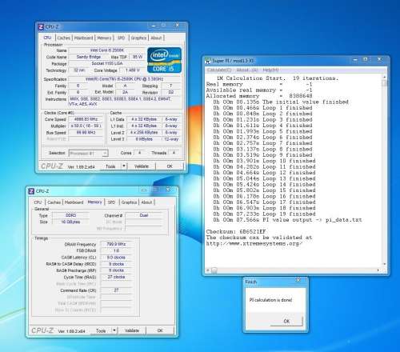Click the Specification field text
Viewport: 400px width, 352px height.
click(x=124, y=79)
